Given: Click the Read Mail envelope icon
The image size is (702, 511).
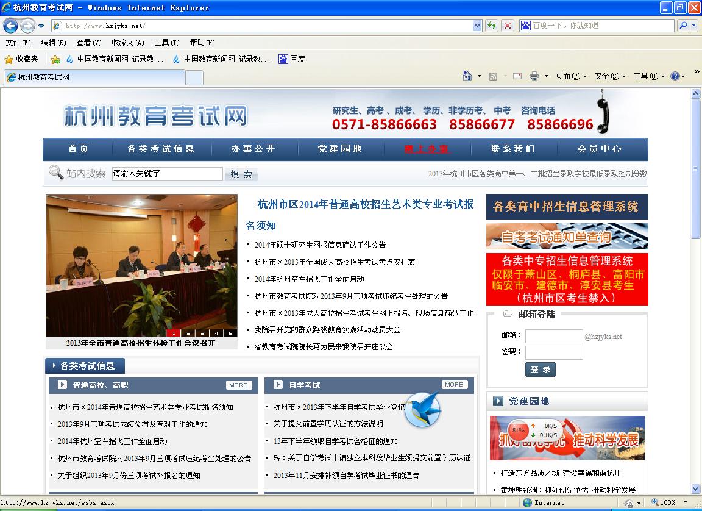Looking at the screenshot, I should click(x=517, y=76).
